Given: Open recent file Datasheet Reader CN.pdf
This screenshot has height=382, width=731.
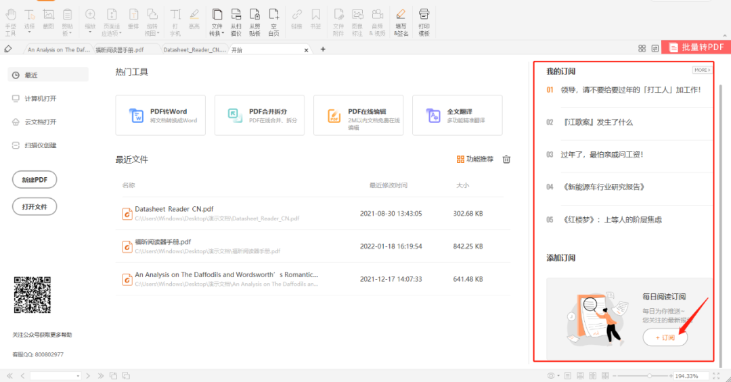Looking at the screenshot, I should [174, 209].
